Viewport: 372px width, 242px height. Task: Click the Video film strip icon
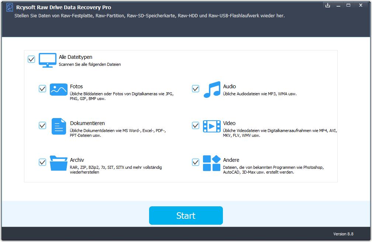tap(211, 126)
